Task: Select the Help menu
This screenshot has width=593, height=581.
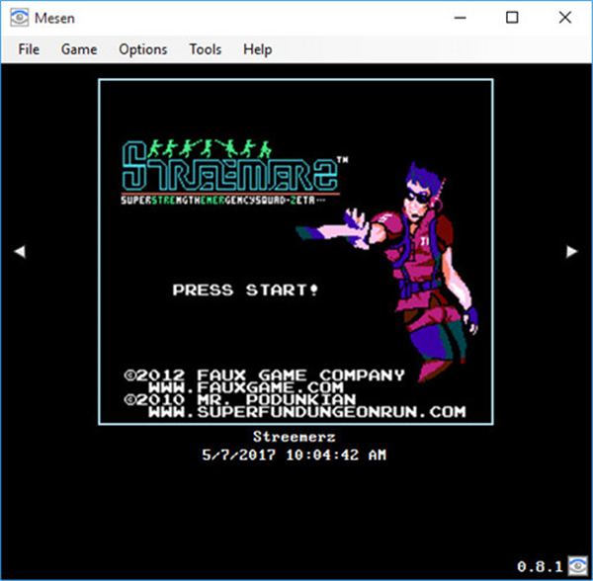Action: point(257,49)
